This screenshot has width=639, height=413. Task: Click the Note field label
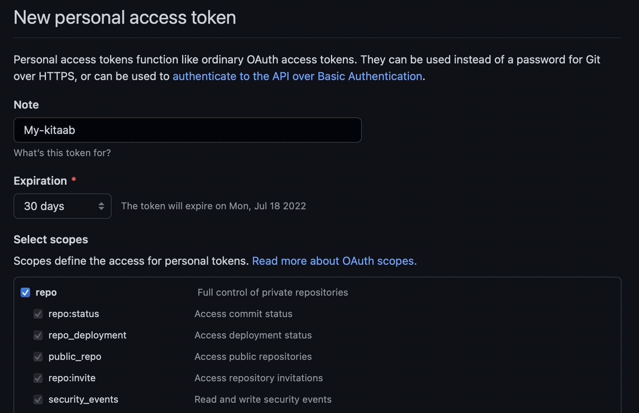26,105
